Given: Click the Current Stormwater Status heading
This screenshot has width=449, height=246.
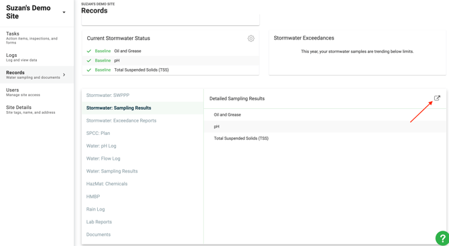Looking at the screenshot, I should pyautogui.click(x=119, y=38).
